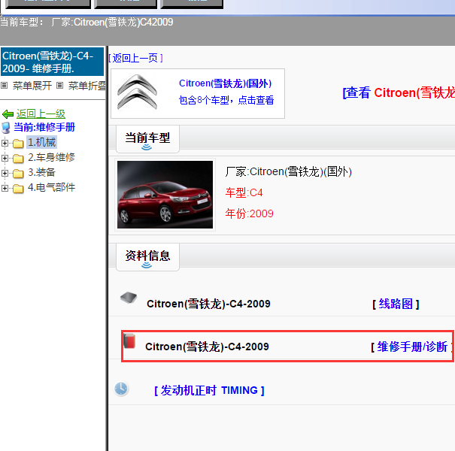
Task: Open 发动机正时 TIMING link
Action: coord(209,390)
